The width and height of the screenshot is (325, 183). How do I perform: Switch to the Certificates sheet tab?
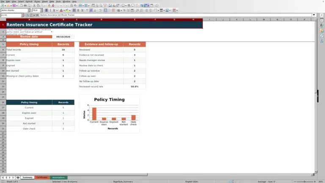coord(42,177)
